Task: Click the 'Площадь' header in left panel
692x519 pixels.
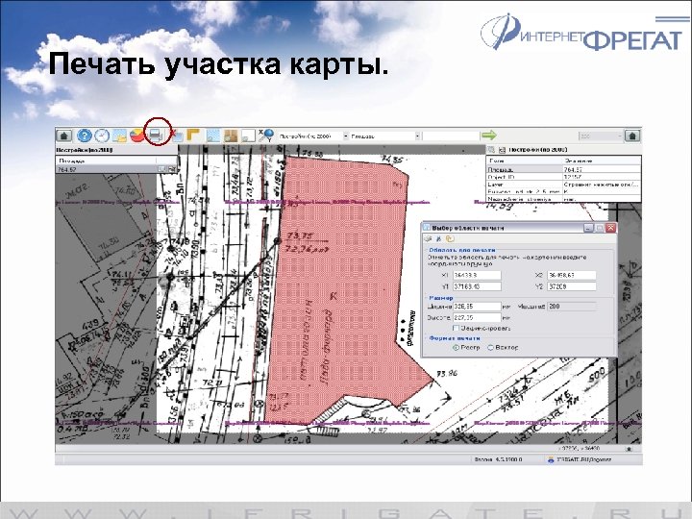Action: coord(106,161)
